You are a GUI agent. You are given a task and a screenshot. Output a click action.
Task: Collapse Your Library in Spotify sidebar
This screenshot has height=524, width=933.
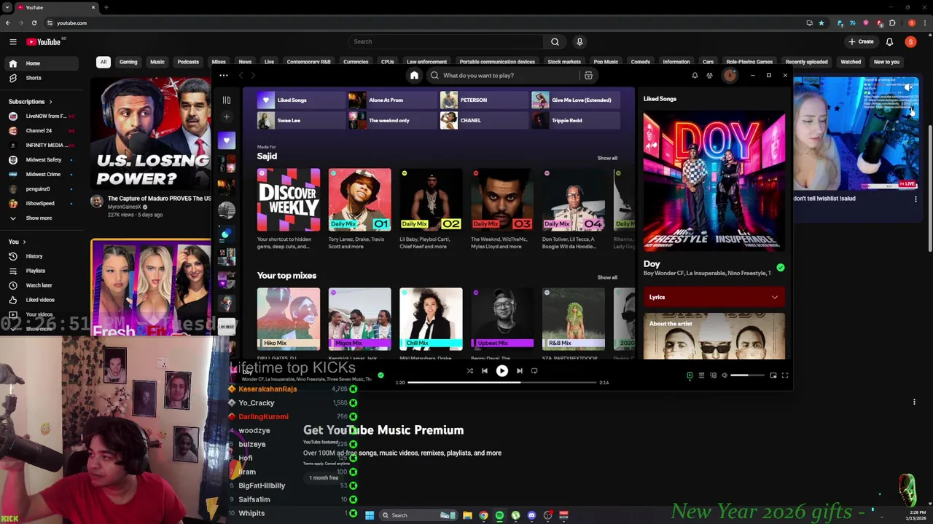pyautogui.click(x=227, y=100)
